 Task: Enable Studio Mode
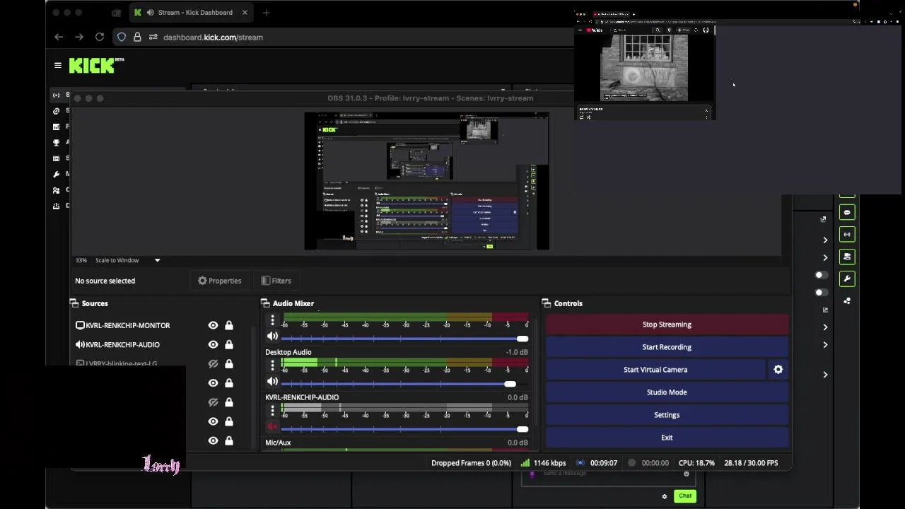pos(667,392)
